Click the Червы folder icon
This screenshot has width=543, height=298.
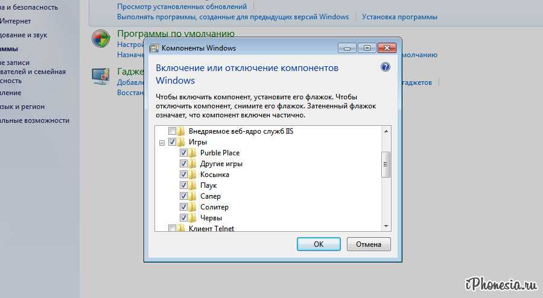192,217
